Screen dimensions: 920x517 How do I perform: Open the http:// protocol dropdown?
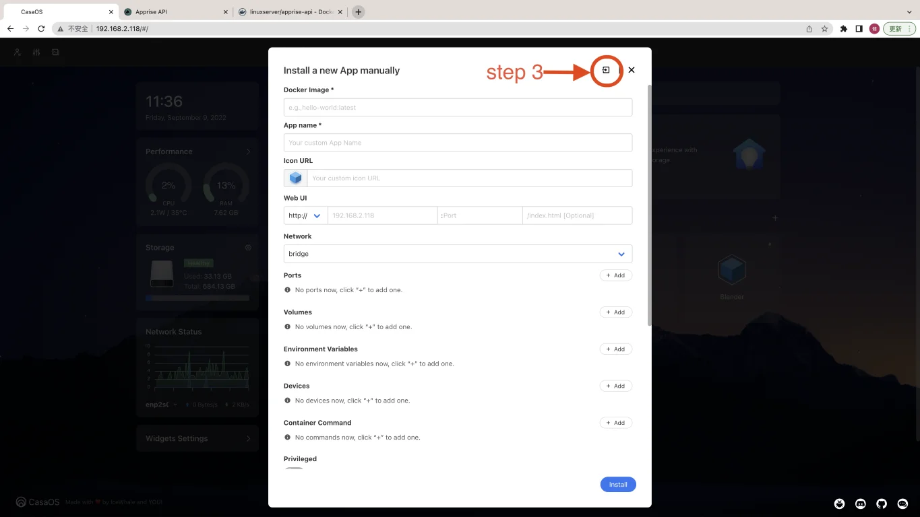tap(305, 215)
